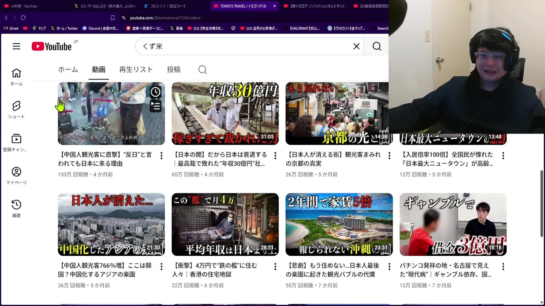
Task: Go to the YouTube logo home link
Action: point(52,46)
